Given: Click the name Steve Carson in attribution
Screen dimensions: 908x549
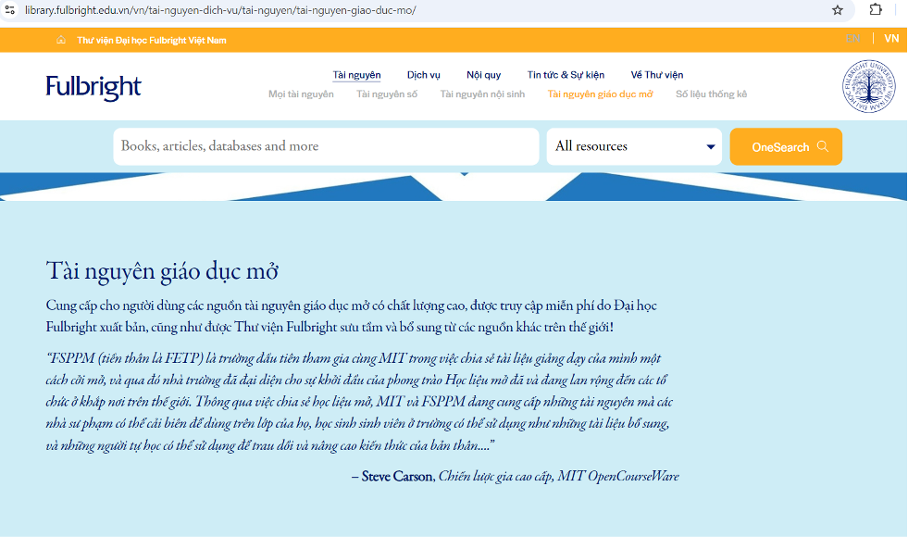Looking at the screenshot, I should (397, 476).
